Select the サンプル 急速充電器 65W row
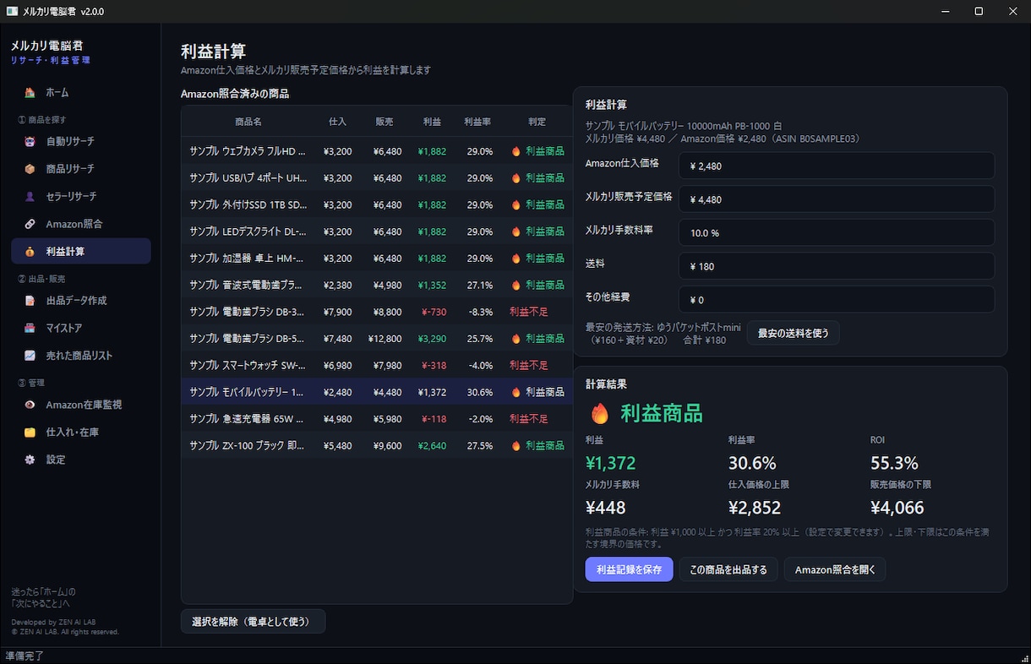The width and height of the screenshot is (1031, 664). pos(377,419)
